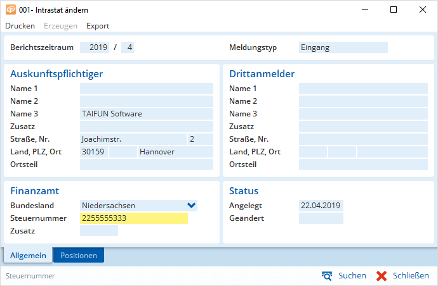
Task: Click the Joachimstr. street field
Action: tap(132, 139)
